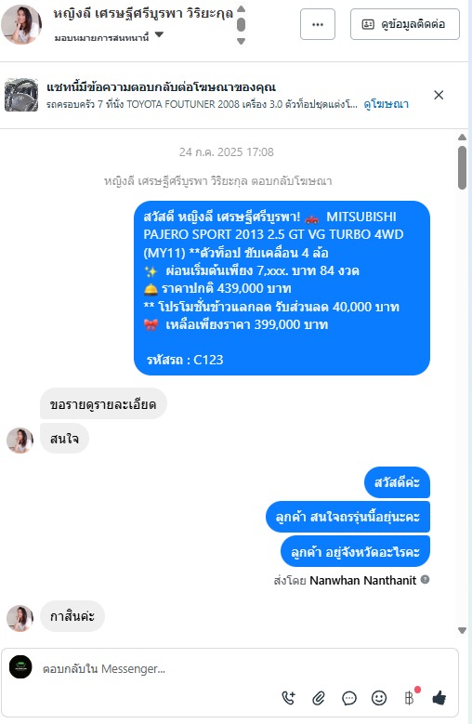Viewport: 472px width, 724px height.
Task: Open saved replies speech bubble icon
Action: [348, 698]
